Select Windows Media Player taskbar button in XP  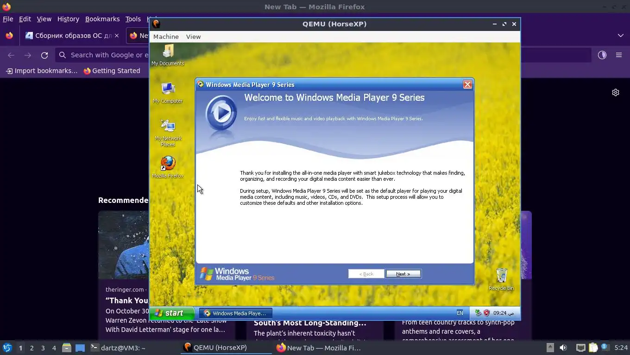point(236,313)
